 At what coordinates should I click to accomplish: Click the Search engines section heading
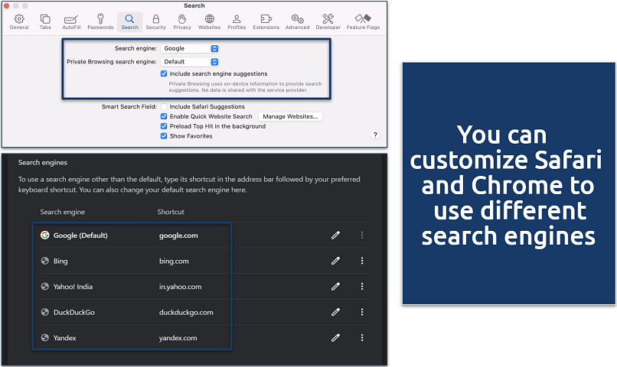click(43, 163)
